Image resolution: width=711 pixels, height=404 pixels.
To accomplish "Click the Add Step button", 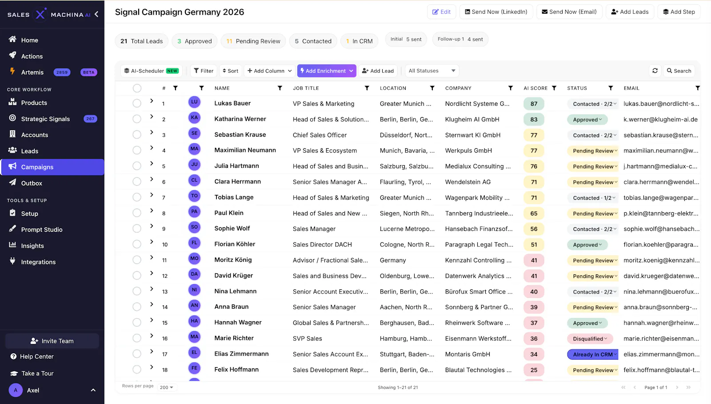I will pos(679,12).
